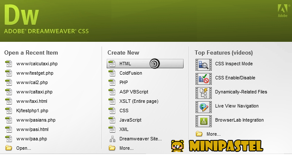The width and height of the screenshot is (292, 157).
Task: Click the ColdFusion document icon
Action: [112, 73]
